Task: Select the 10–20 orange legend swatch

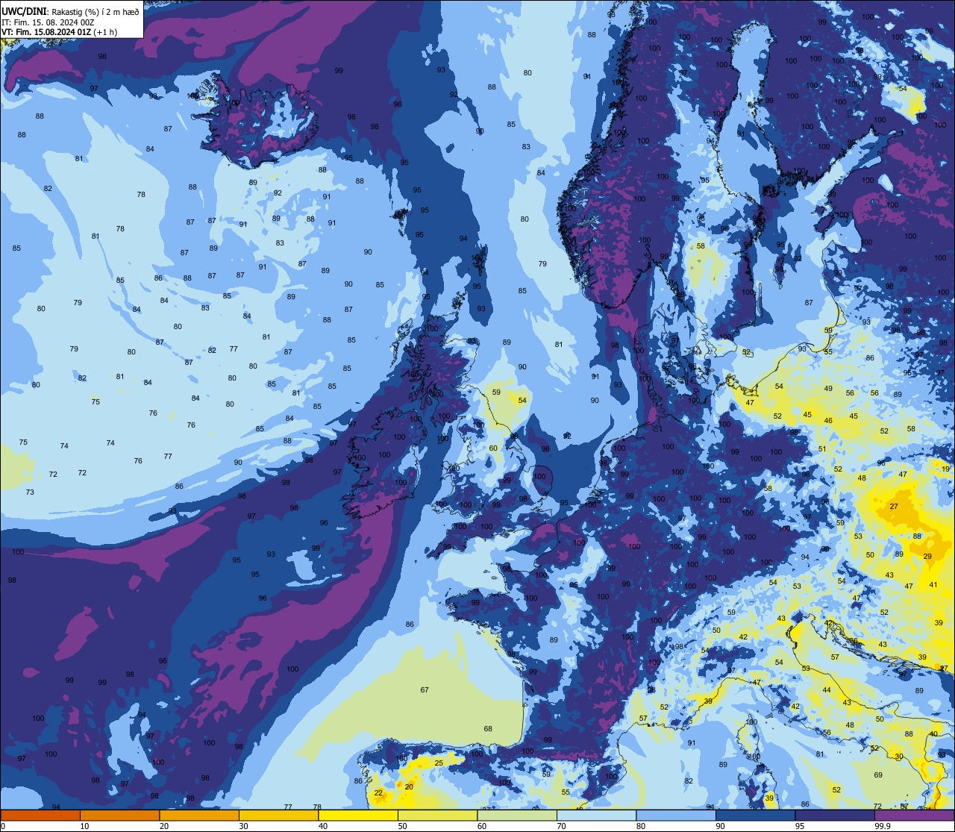Action: pyautogui.click(x=119, y=815)
